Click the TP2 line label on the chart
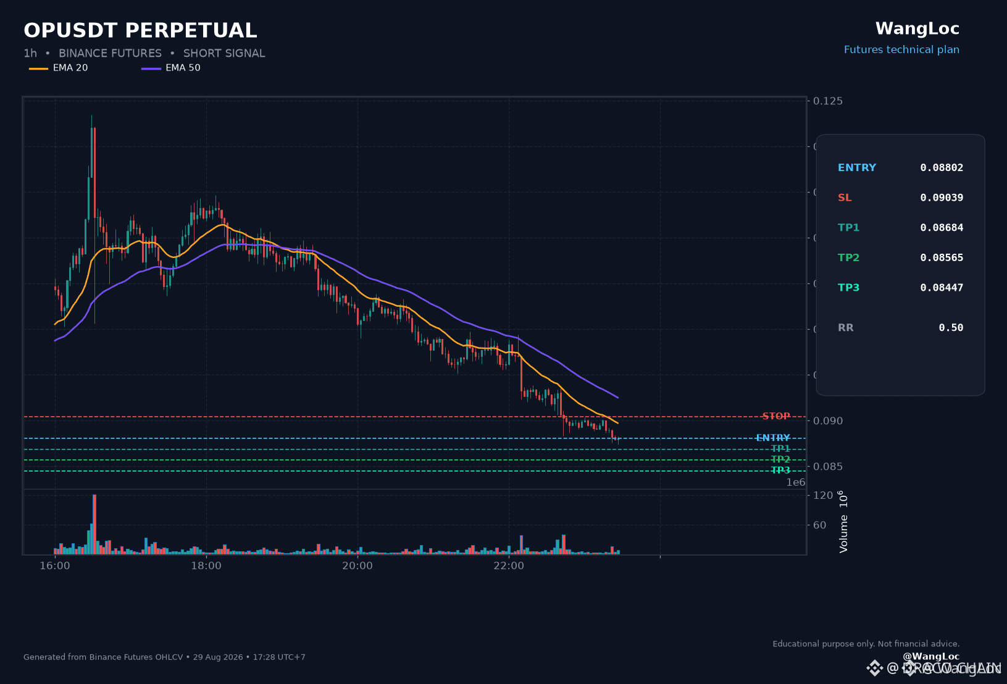This screenshot has width=1007, height=684. tap(780, 460)
